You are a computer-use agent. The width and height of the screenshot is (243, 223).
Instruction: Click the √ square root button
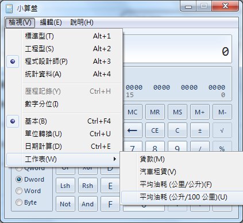point(222,130)
